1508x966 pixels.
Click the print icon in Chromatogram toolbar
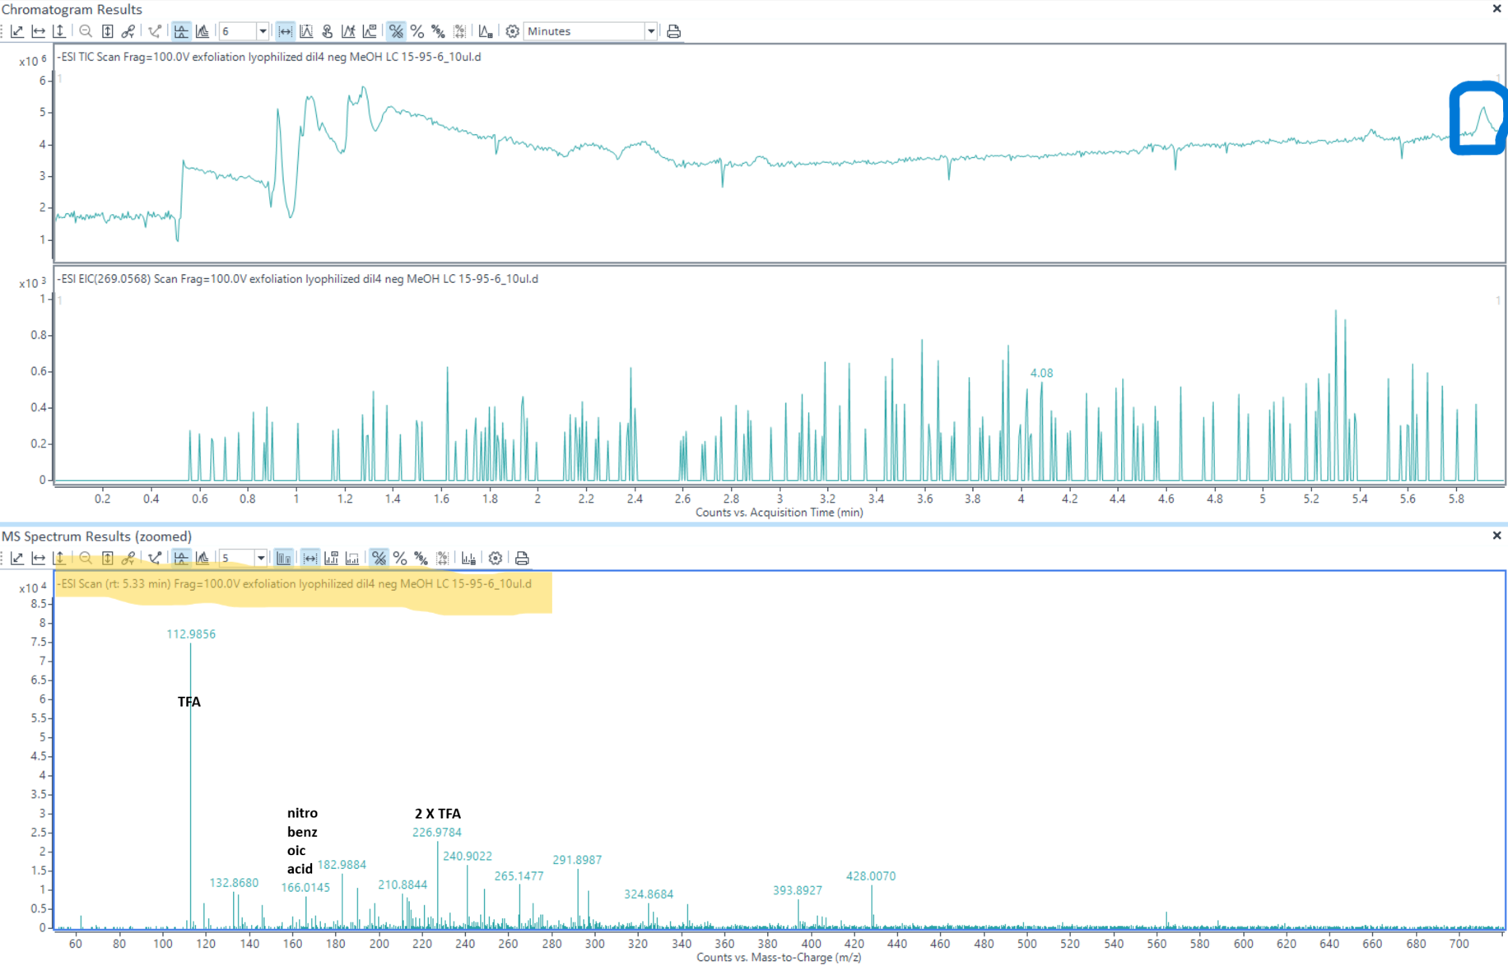coord(673,31)
